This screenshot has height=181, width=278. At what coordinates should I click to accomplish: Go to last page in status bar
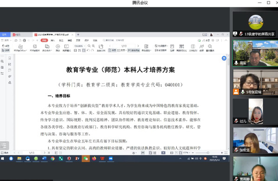48,153
